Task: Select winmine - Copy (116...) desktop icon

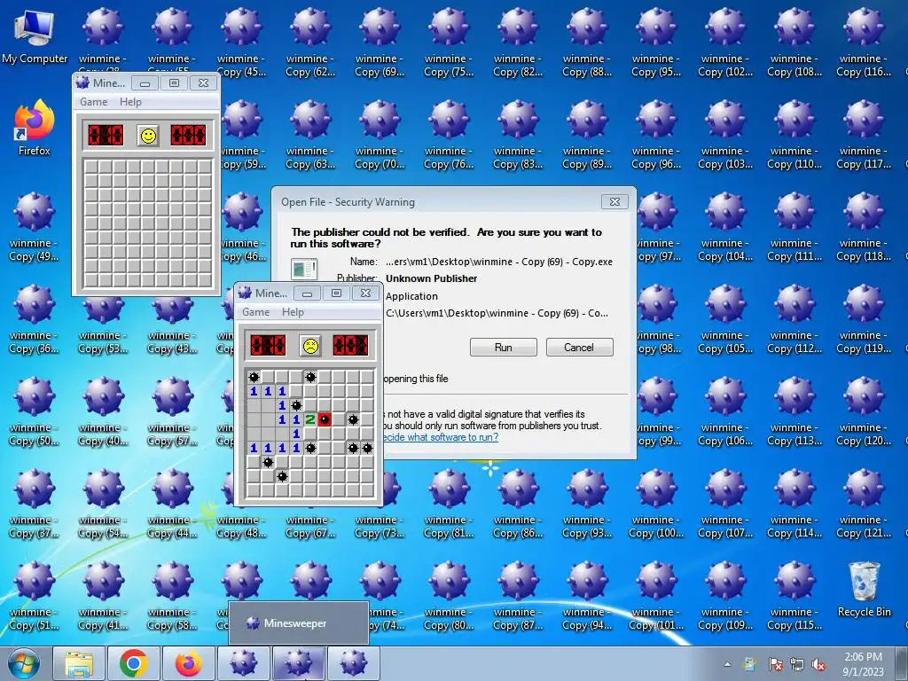Action: 864,41
